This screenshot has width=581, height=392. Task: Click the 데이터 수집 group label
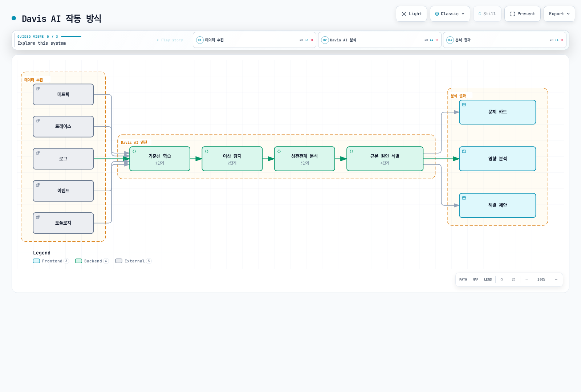tap(33, 80)
